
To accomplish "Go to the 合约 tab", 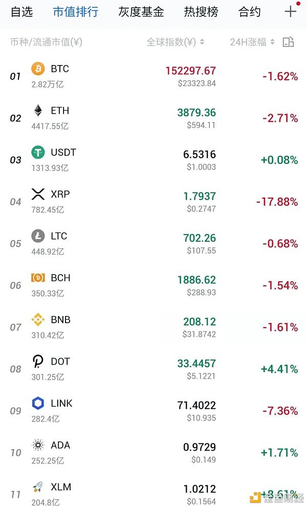I will tap(249, 12).
